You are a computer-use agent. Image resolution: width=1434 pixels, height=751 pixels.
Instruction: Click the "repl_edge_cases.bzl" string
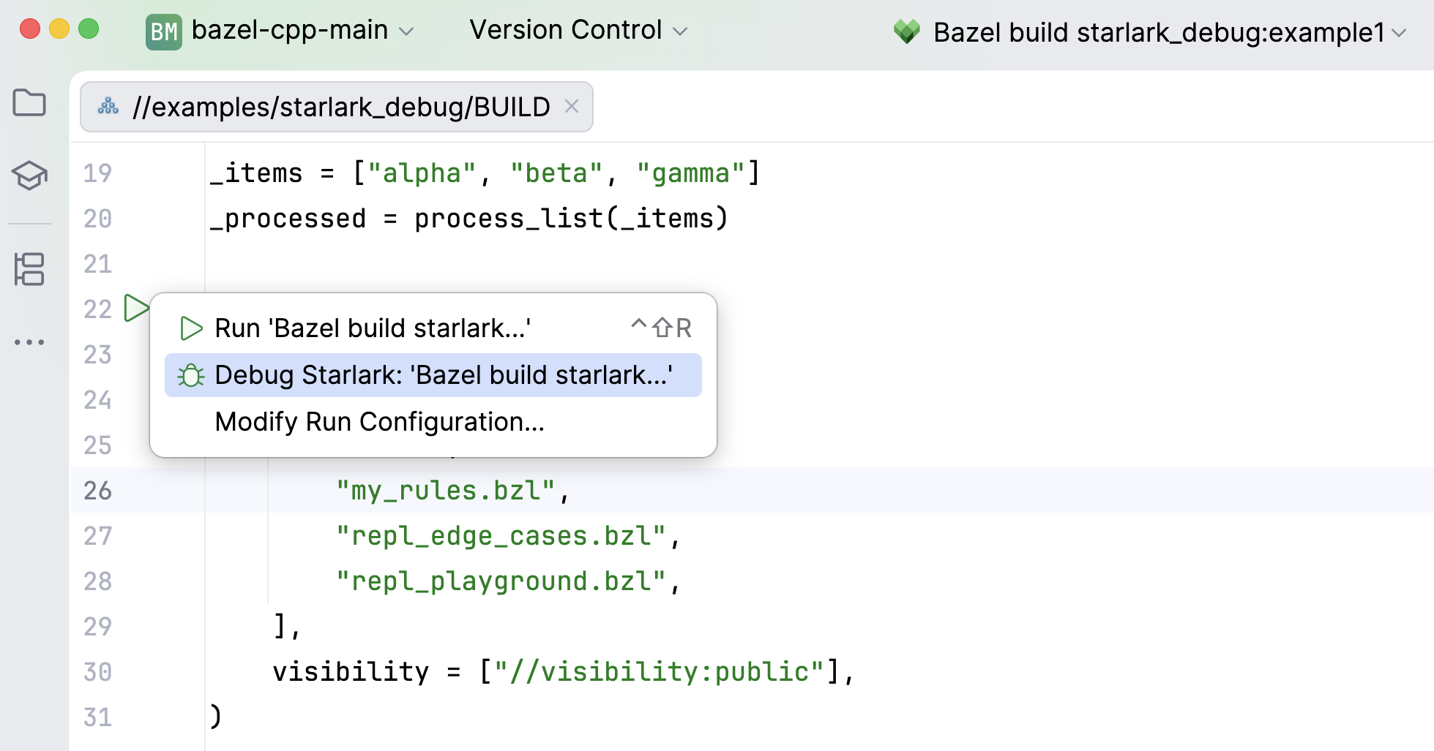click(x=501, y=536)
